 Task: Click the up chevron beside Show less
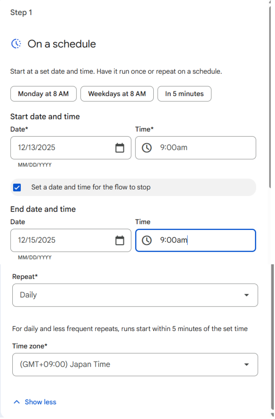coord(17,402)
